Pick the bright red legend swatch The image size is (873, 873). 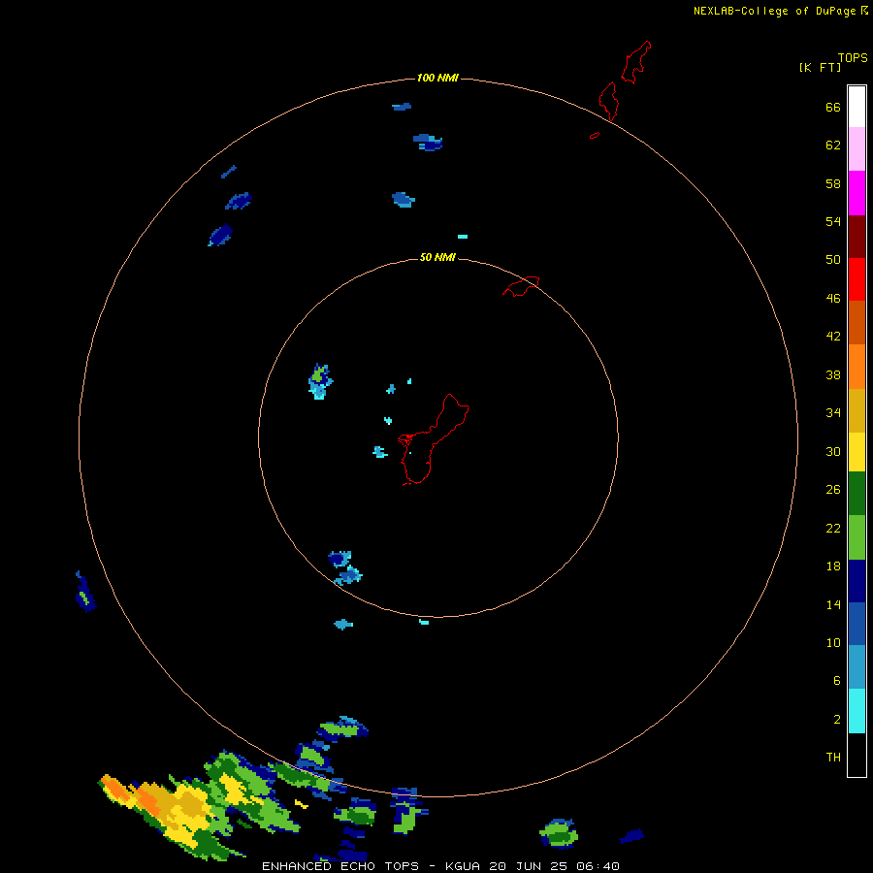[857, 279]
